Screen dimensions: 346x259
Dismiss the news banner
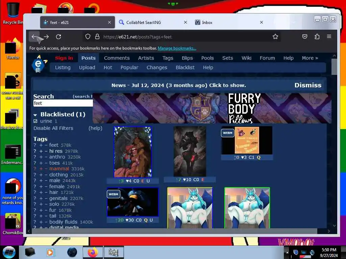[308, 85]
